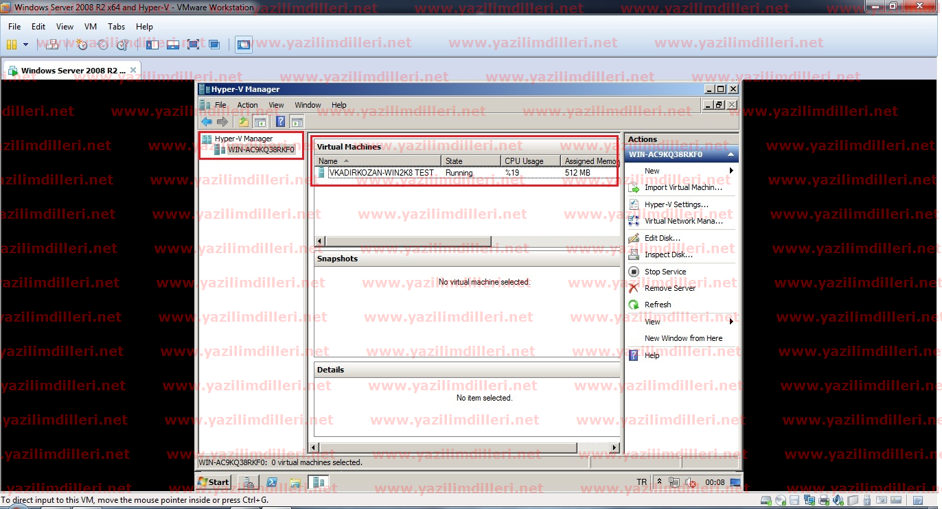Click Inspect Disk in Actions pane

(668, 254)
